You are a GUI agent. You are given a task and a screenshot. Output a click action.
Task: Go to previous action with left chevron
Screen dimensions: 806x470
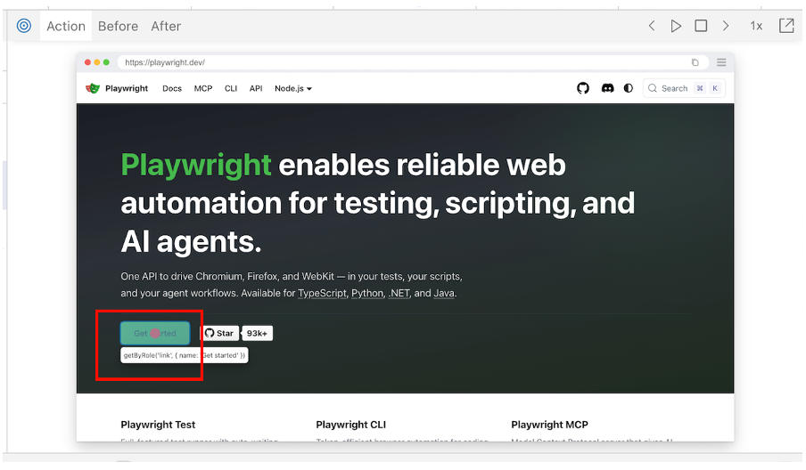point(652,26)
